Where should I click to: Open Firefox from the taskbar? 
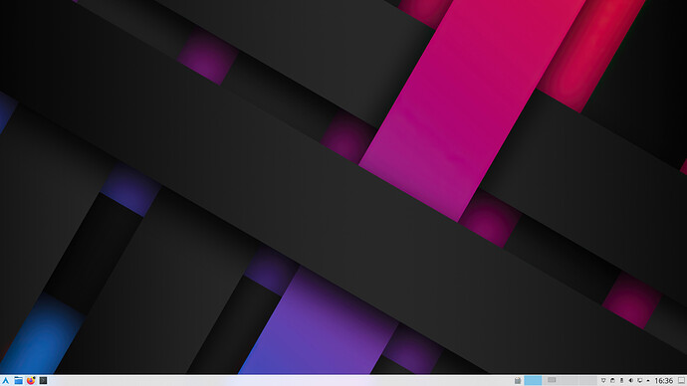pyautogui.click(x=31, y=380)
